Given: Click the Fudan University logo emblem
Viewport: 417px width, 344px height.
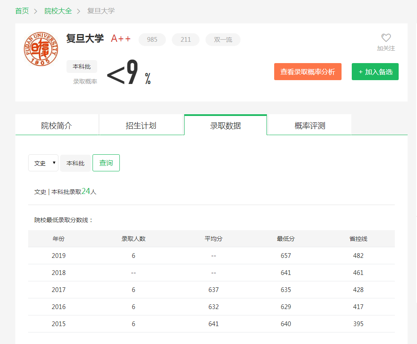Looking at the screenshot, I should point(41,49).
